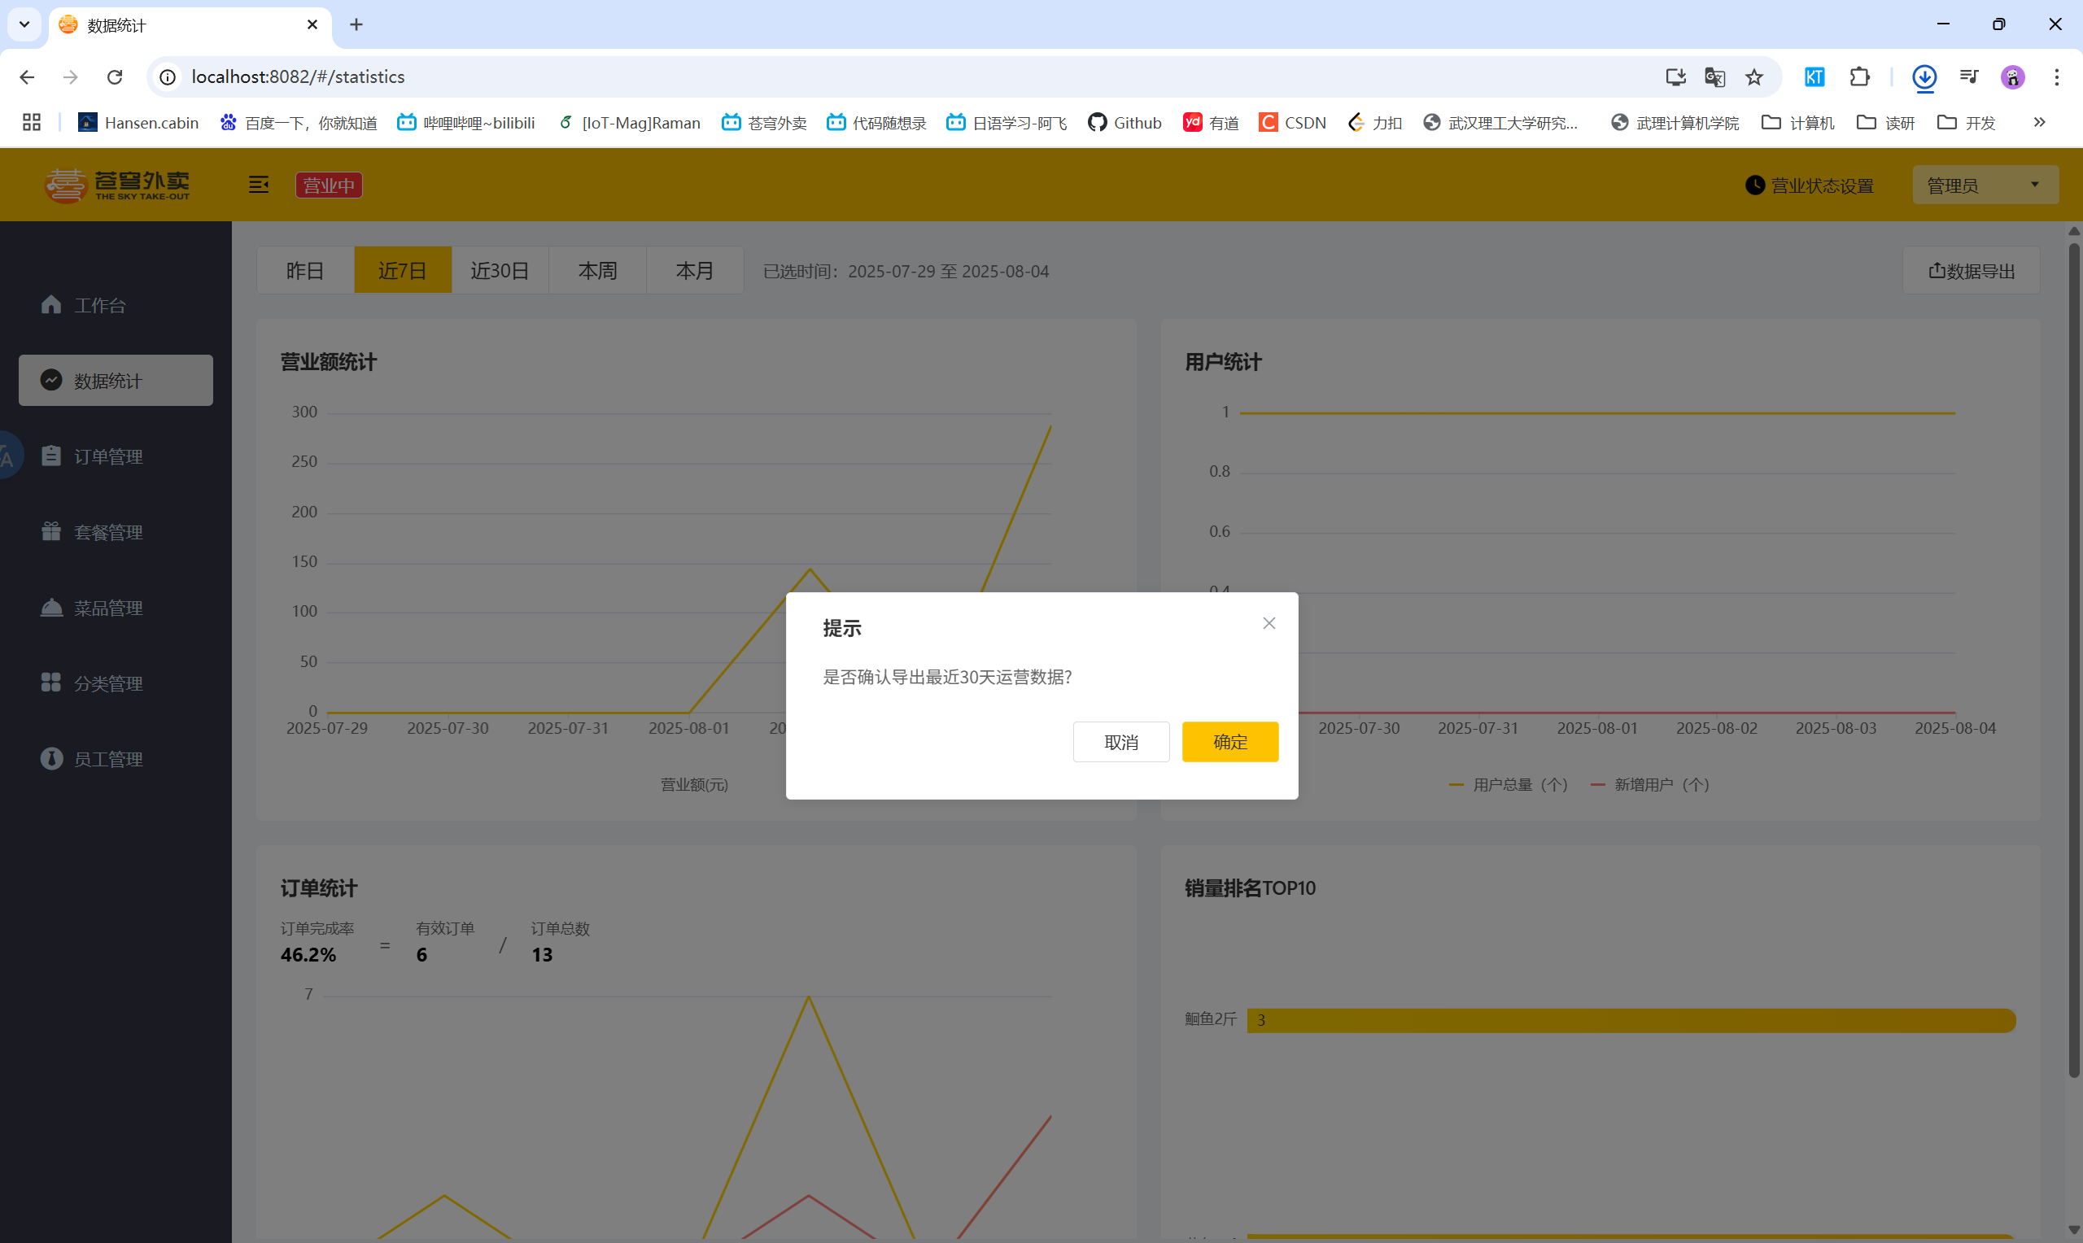Open 工作台 home icon in sidebar

click(x=51, y=305)
